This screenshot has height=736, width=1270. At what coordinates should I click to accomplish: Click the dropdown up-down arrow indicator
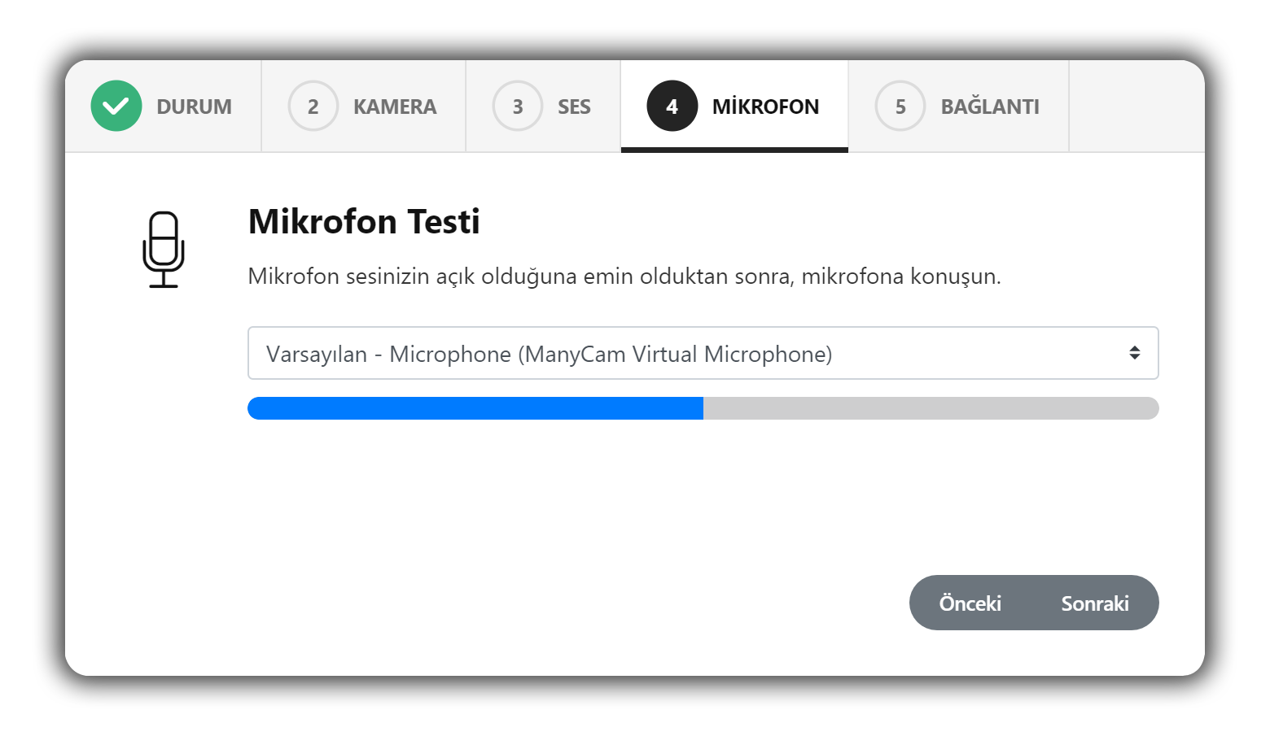pos(1135,353)
